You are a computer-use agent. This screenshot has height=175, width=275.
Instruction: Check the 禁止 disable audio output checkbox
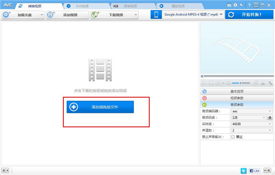pos(233,137)
